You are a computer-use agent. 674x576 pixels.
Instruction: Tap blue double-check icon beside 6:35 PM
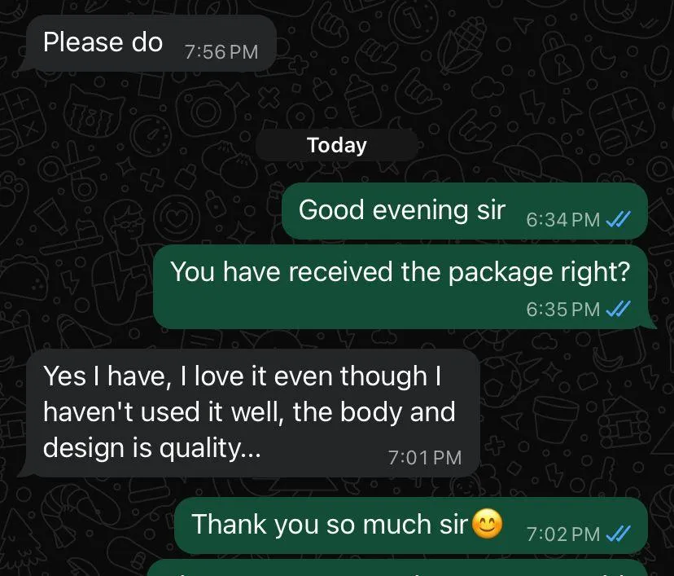[x=618, y=309]
